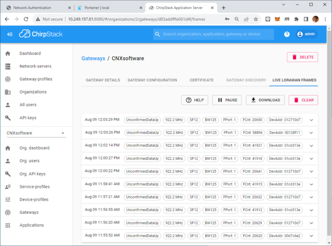Click the Org. API keys key icon
The width and height of the screenshot is (332, 246).
tap(8, 174)
